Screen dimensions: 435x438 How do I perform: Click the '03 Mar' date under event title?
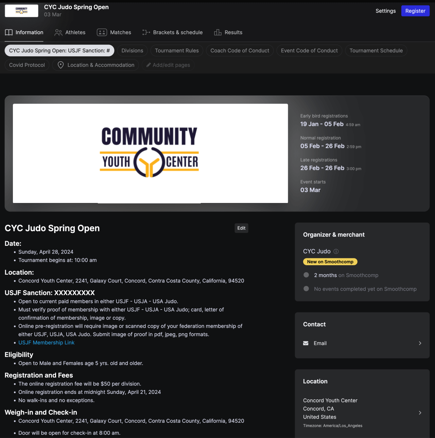53,15
